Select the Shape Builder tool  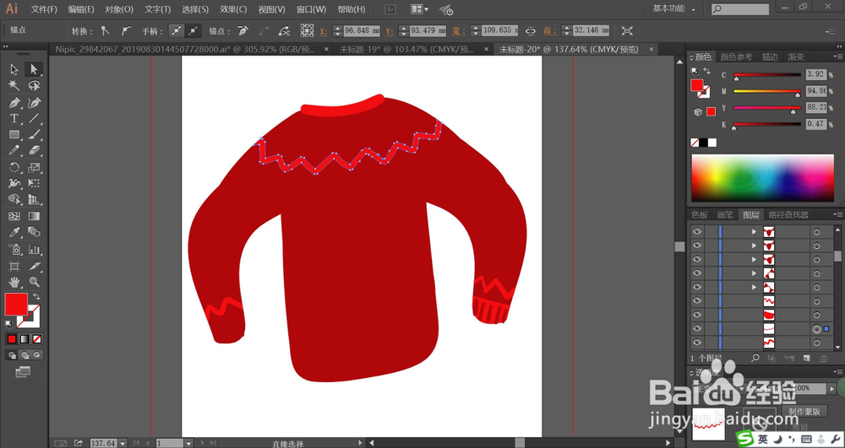pyautogui.click(x=14, y=199)
